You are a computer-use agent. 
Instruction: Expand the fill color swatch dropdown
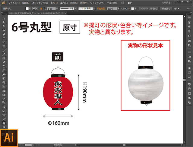30,9
